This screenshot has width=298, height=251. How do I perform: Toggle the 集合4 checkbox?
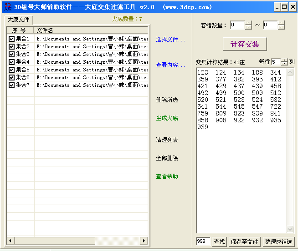click(x=12, y=62)
